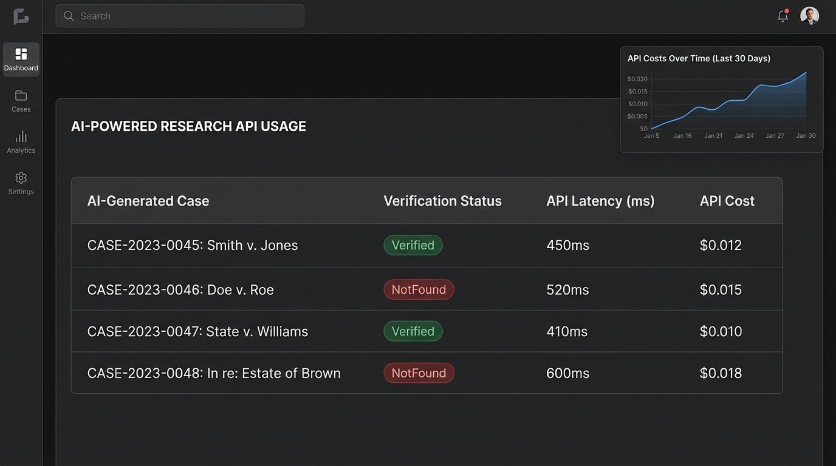The image size is (836, 466).
Task: Click the Verified badge for Smith v. Jones
Action: point(413,245)
